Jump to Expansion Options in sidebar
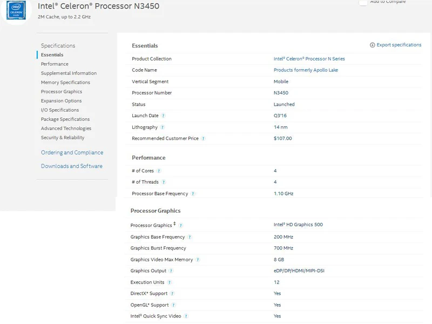Image resolution: width=432 pixels, height=324 pixels. (61, 101)
